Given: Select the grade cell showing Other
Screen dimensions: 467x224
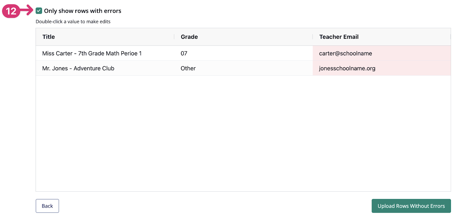Looking at the screenshot, I should pyautogui.click(x=243, y=68).
